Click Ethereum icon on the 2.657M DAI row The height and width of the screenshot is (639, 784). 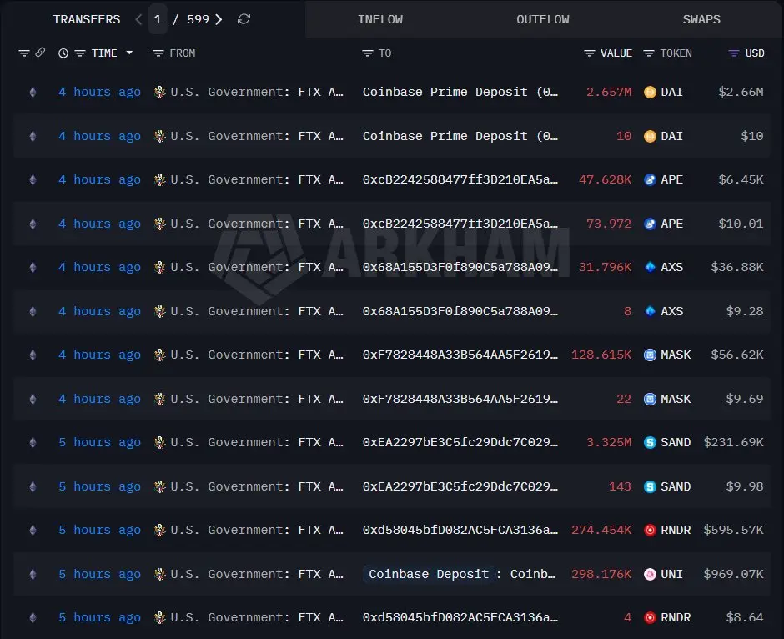[33, 92]
